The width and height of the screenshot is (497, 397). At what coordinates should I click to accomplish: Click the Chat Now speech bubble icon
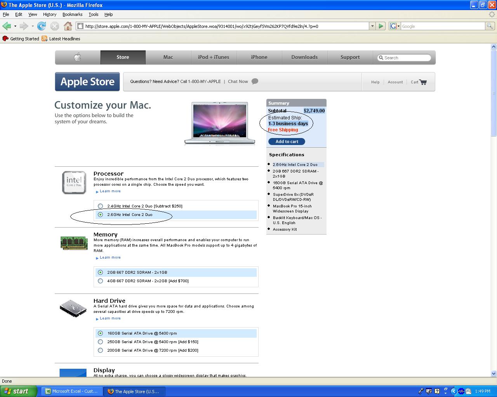255,81
